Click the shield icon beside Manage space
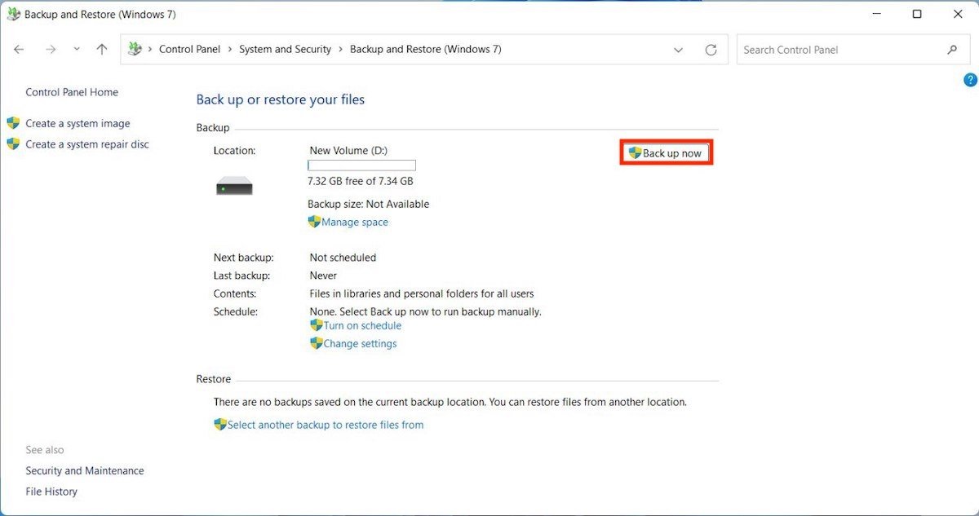This screenshot has width=979, height=516. click(x=314, y=222)
